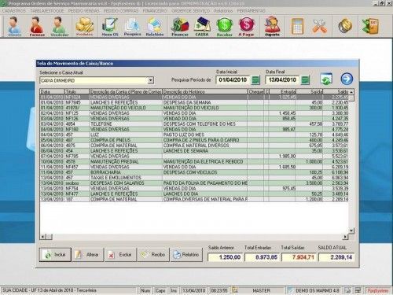Click the Excluir button
Image resolution: width=393 pixels, height=295 pixels.
click(x=121, y=255)
